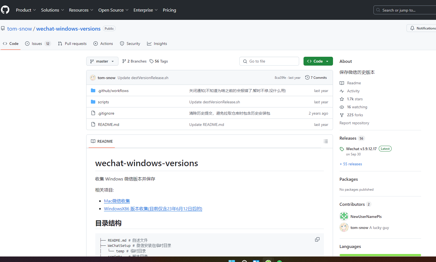Image resolution: width=436 pixels, height=262 pixels.
Task: View the 2 Branches link
Action: (134, 61)
